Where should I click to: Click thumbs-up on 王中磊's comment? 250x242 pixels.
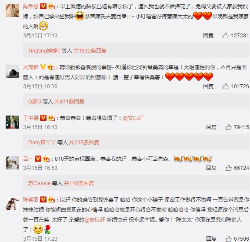tap(228, 127)
